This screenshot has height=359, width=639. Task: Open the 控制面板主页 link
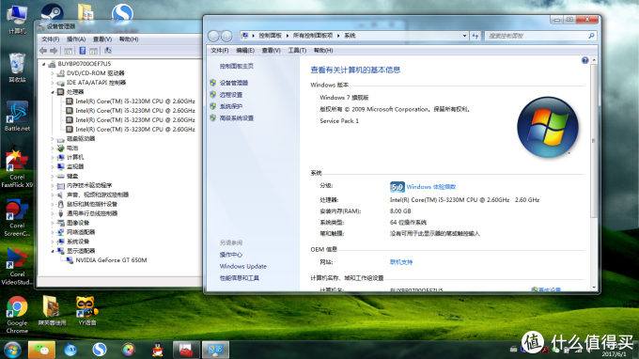coord(237,66)
